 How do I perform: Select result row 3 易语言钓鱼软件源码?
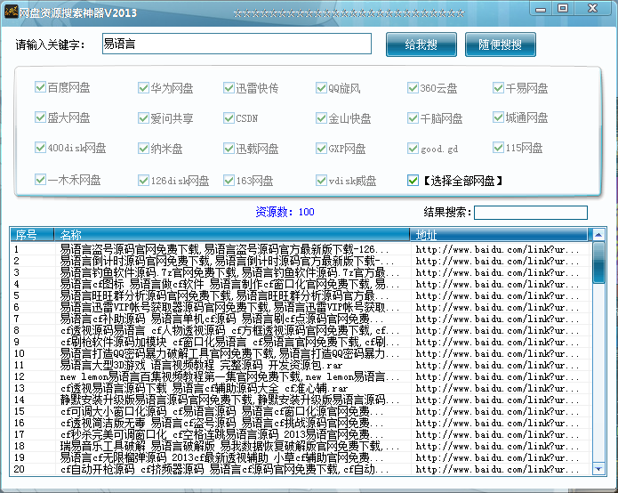point(301,272)
